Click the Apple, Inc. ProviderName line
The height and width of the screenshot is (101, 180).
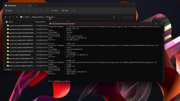(x=63, y=70)
